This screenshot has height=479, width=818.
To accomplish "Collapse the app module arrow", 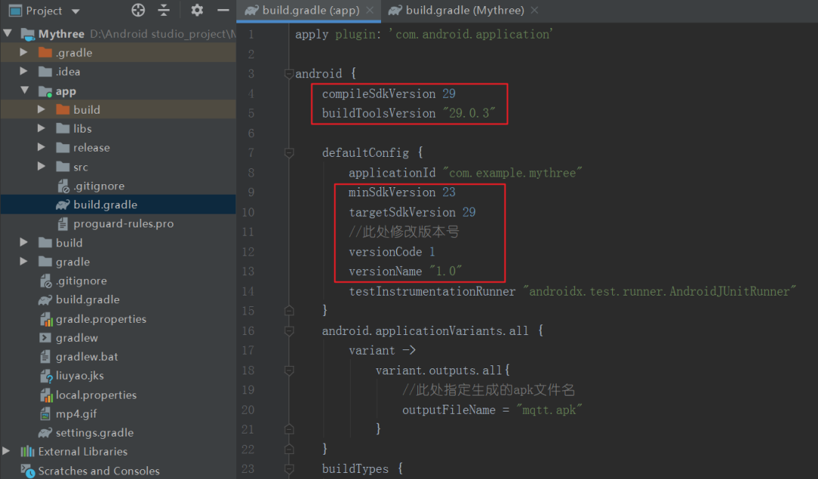I will tap(24, 90).
